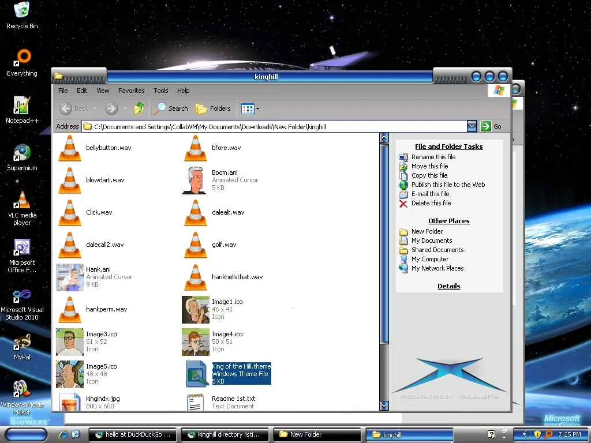
Task: Open the Everything desktop shortcut
Action: [23, 62]
